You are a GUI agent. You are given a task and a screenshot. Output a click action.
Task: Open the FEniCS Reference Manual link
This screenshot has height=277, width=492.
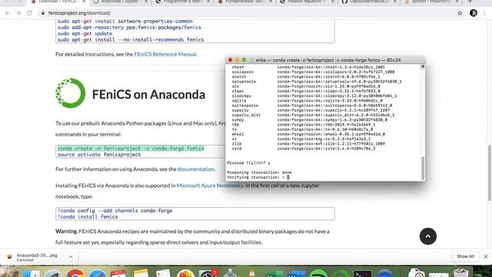165,54
